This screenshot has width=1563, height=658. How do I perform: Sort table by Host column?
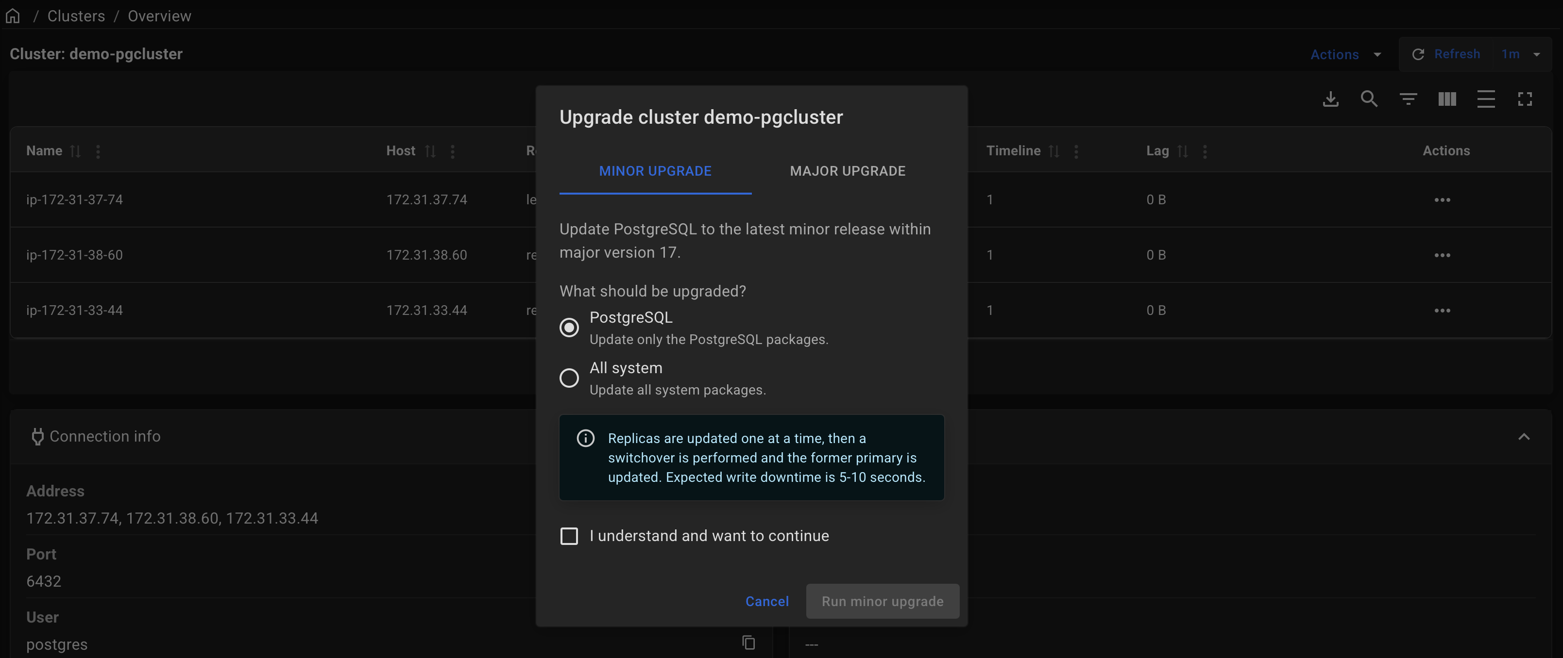430,151
